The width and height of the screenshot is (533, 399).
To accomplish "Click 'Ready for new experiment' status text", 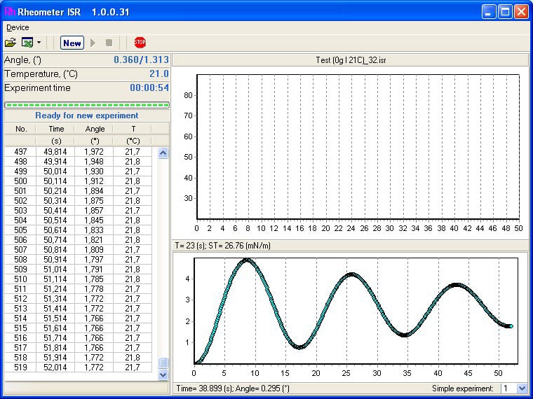I will [87, 115].
